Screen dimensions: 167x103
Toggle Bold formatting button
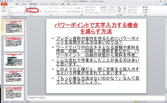(40, 12)
